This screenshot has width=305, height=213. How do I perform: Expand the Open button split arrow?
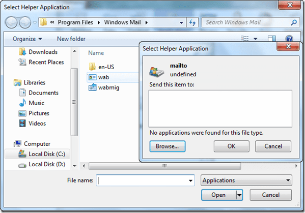[x=239, y=195]
